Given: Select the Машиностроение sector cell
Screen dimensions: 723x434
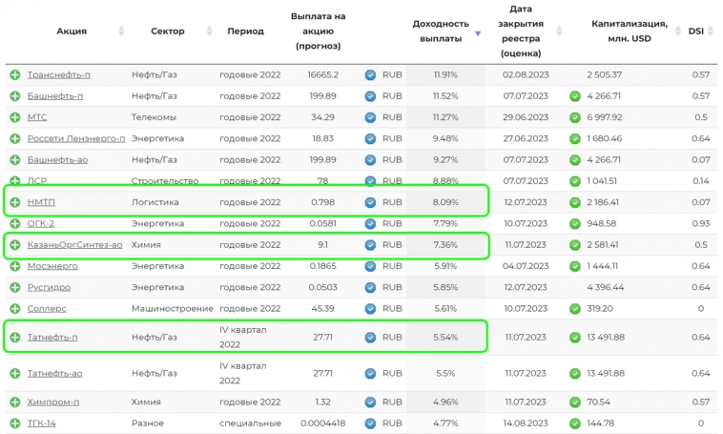Looking at the screenshot, I should (x=173, y=308).
